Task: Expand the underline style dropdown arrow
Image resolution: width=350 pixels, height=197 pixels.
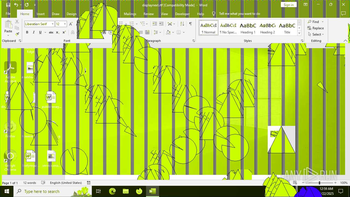Action: [x=45, y=32]
